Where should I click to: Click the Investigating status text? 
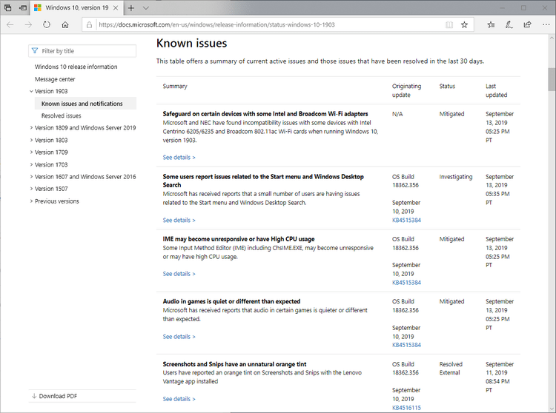point(456,177)
